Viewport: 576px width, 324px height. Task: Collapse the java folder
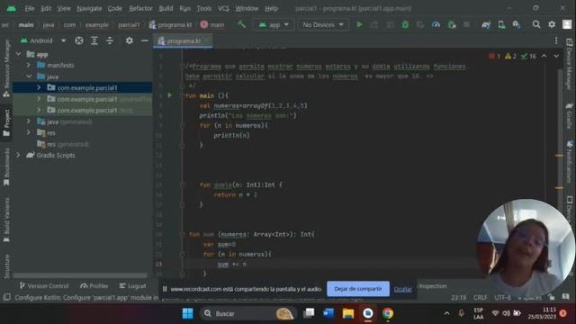(29, 76)
